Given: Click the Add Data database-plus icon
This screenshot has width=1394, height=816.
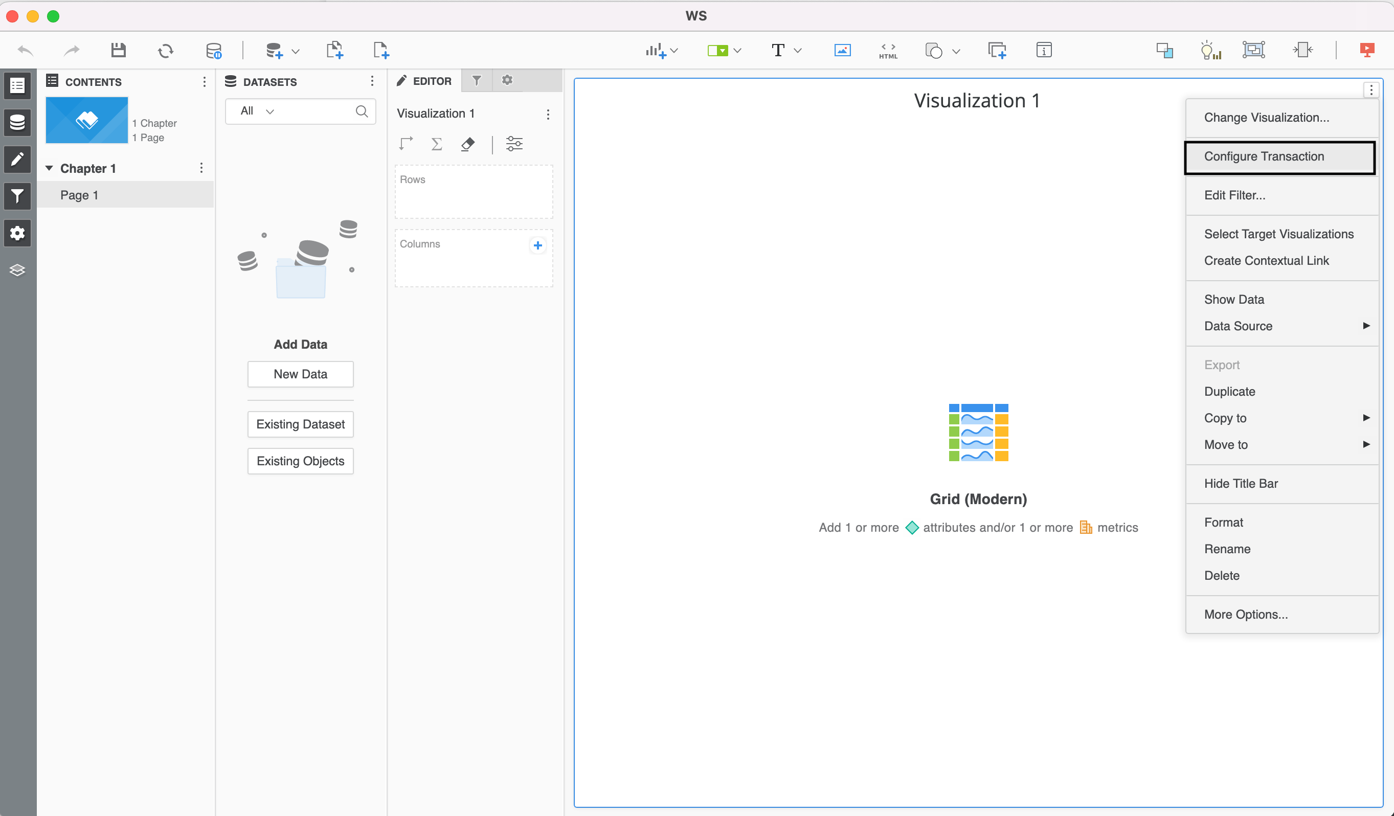Looking at the screenshot, I should coord(274,50).
